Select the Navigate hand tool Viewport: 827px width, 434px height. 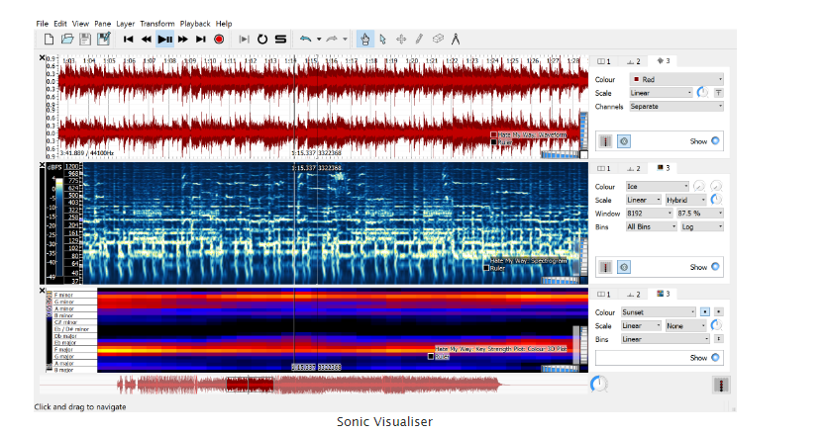365,39
